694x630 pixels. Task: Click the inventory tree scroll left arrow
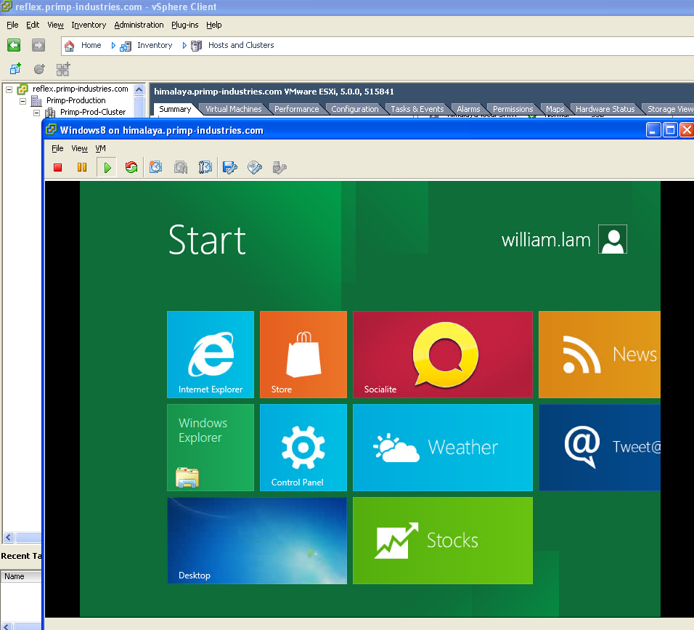[9, 538]
